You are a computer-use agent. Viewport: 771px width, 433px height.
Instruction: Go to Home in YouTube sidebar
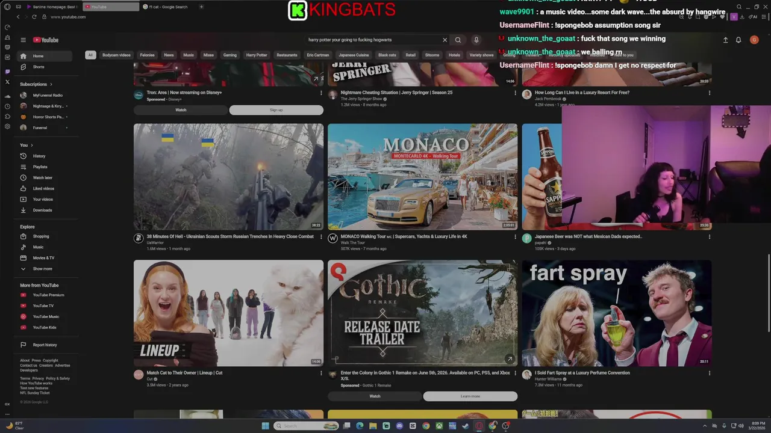point(45,56)
